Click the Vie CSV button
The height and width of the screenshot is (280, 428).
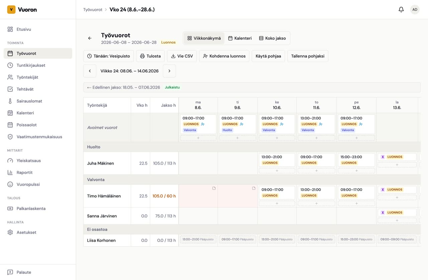point(182,56)
